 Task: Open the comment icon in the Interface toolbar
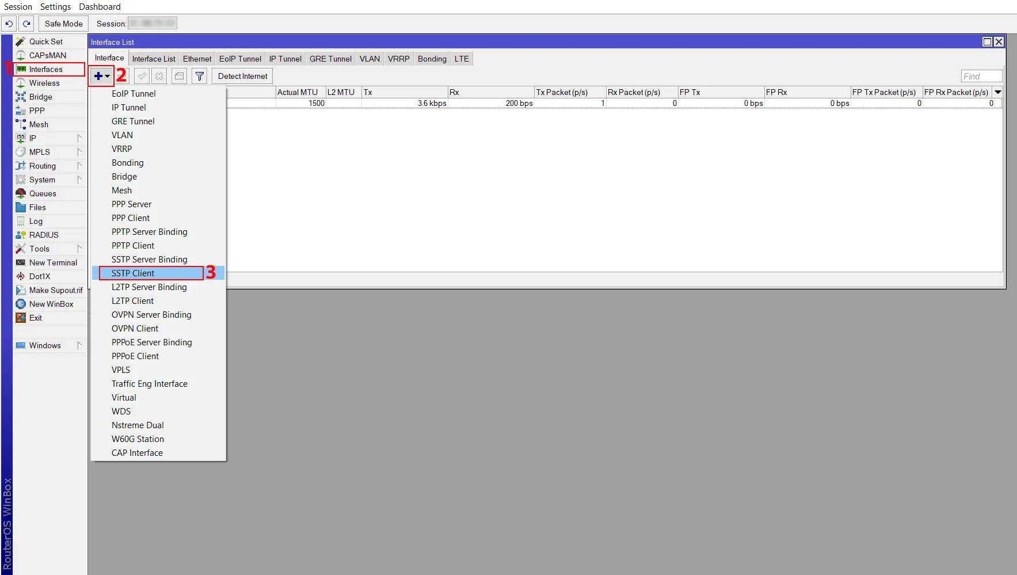pos(179,76)
